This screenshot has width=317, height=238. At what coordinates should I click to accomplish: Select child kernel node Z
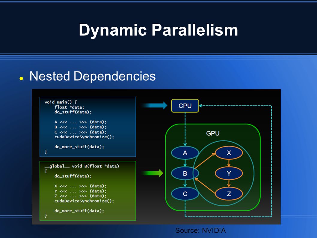click(229, 194)
